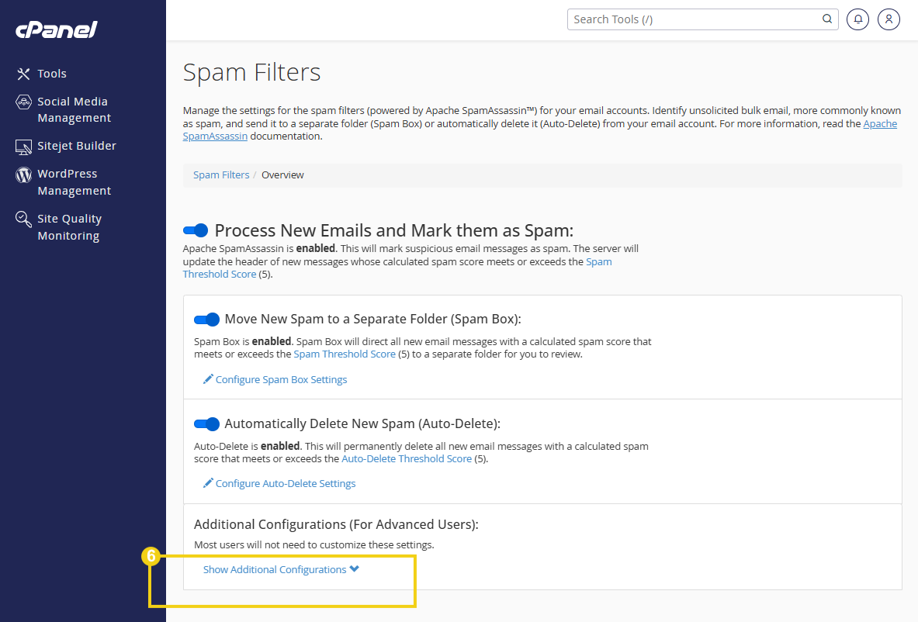Viewport: 918px width, 622px height.
Task: Open the Auto-Delete Threshold Score link
Action: 407,458
